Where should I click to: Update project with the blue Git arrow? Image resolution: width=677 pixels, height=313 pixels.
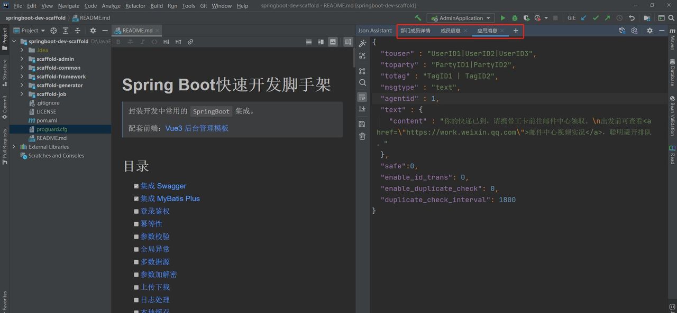[583, 17]
